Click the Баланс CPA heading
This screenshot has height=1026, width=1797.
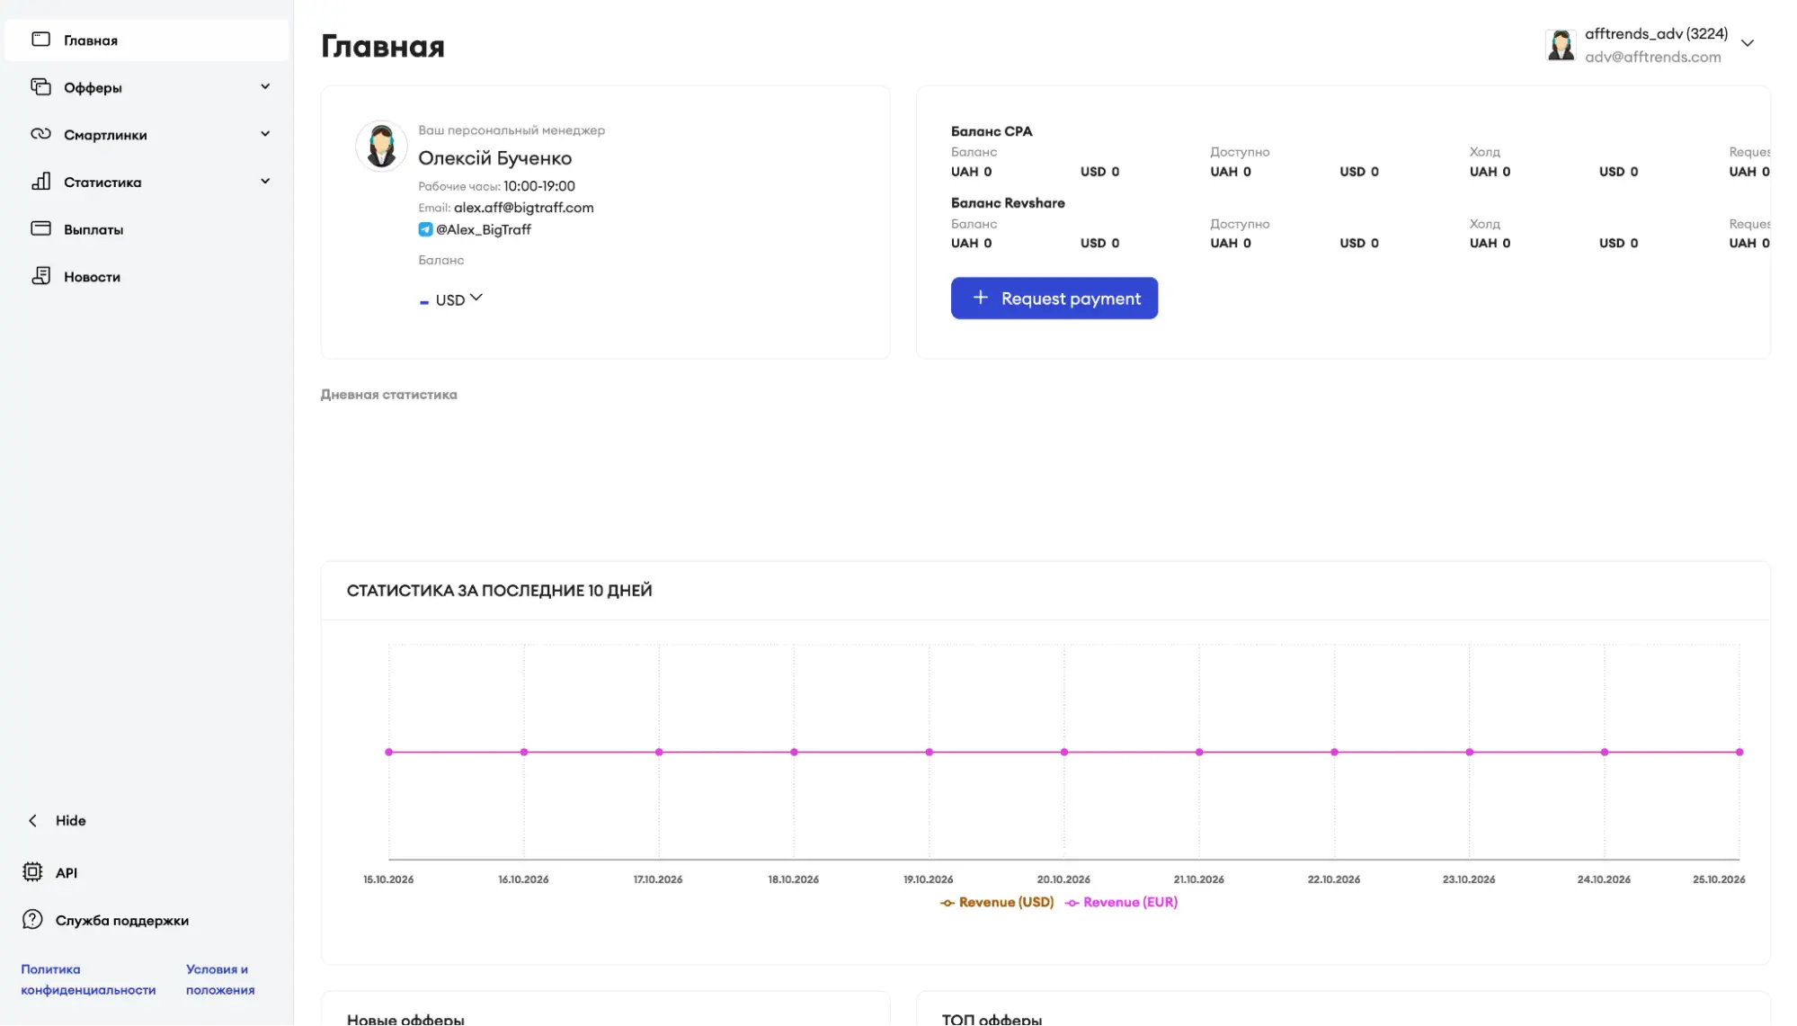(992, 131)
